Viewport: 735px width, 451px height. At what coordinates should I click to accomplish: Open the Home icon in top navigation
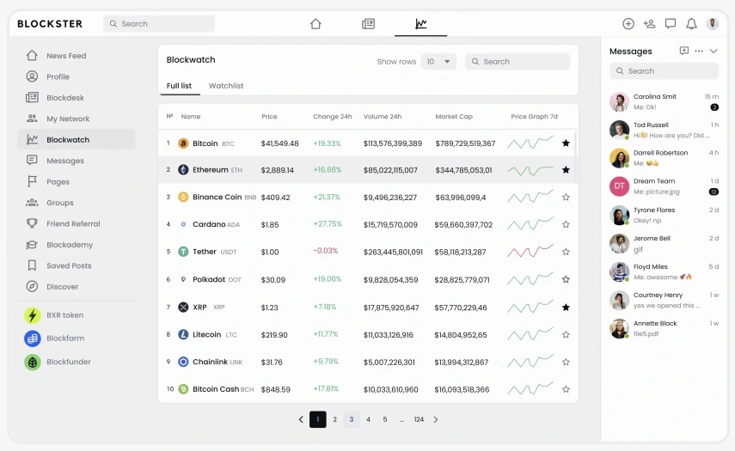point(315,23)
